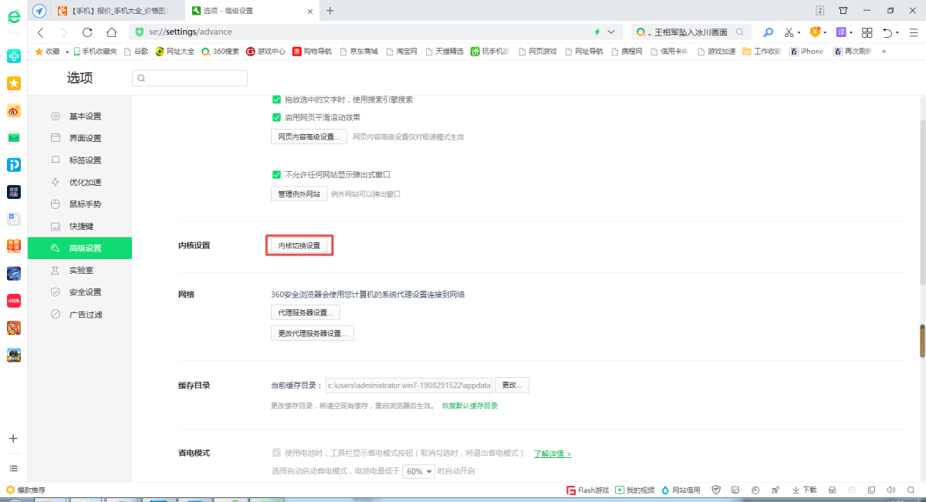Select 基本设置 in settings sidebar
The width and height of the screenshot is (926, 502).
[x=79, y=116]
